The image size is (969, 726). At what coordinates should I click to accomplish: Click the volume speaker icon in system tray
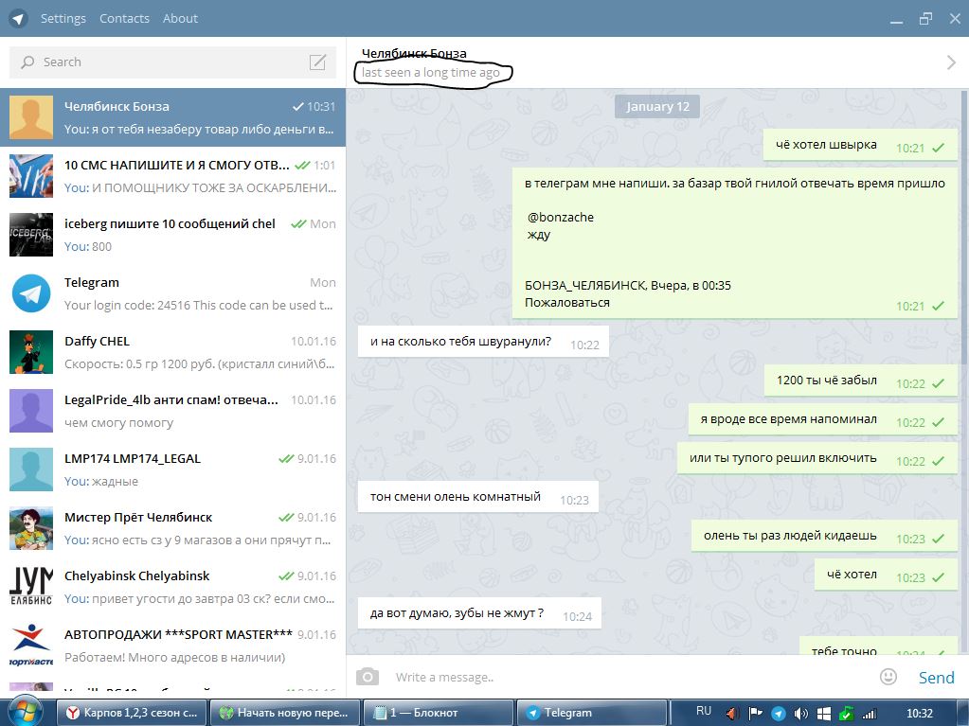800,713
